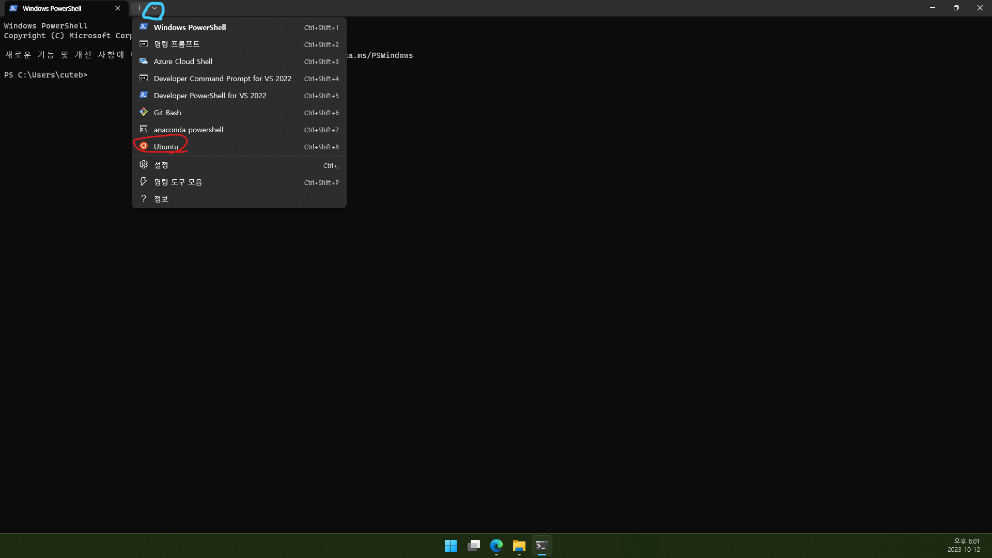Close the Terminal window
Image resolution: width=992 pixels, height=558 pixels.
(980, 8)
